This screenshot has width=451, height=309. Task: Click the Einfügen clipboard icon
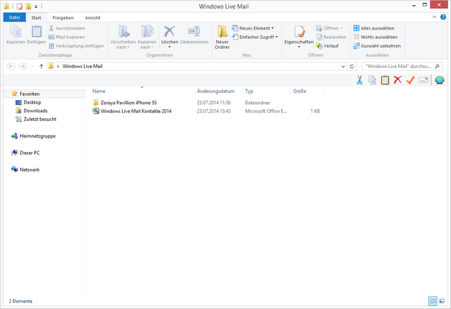tap(36, 32)
